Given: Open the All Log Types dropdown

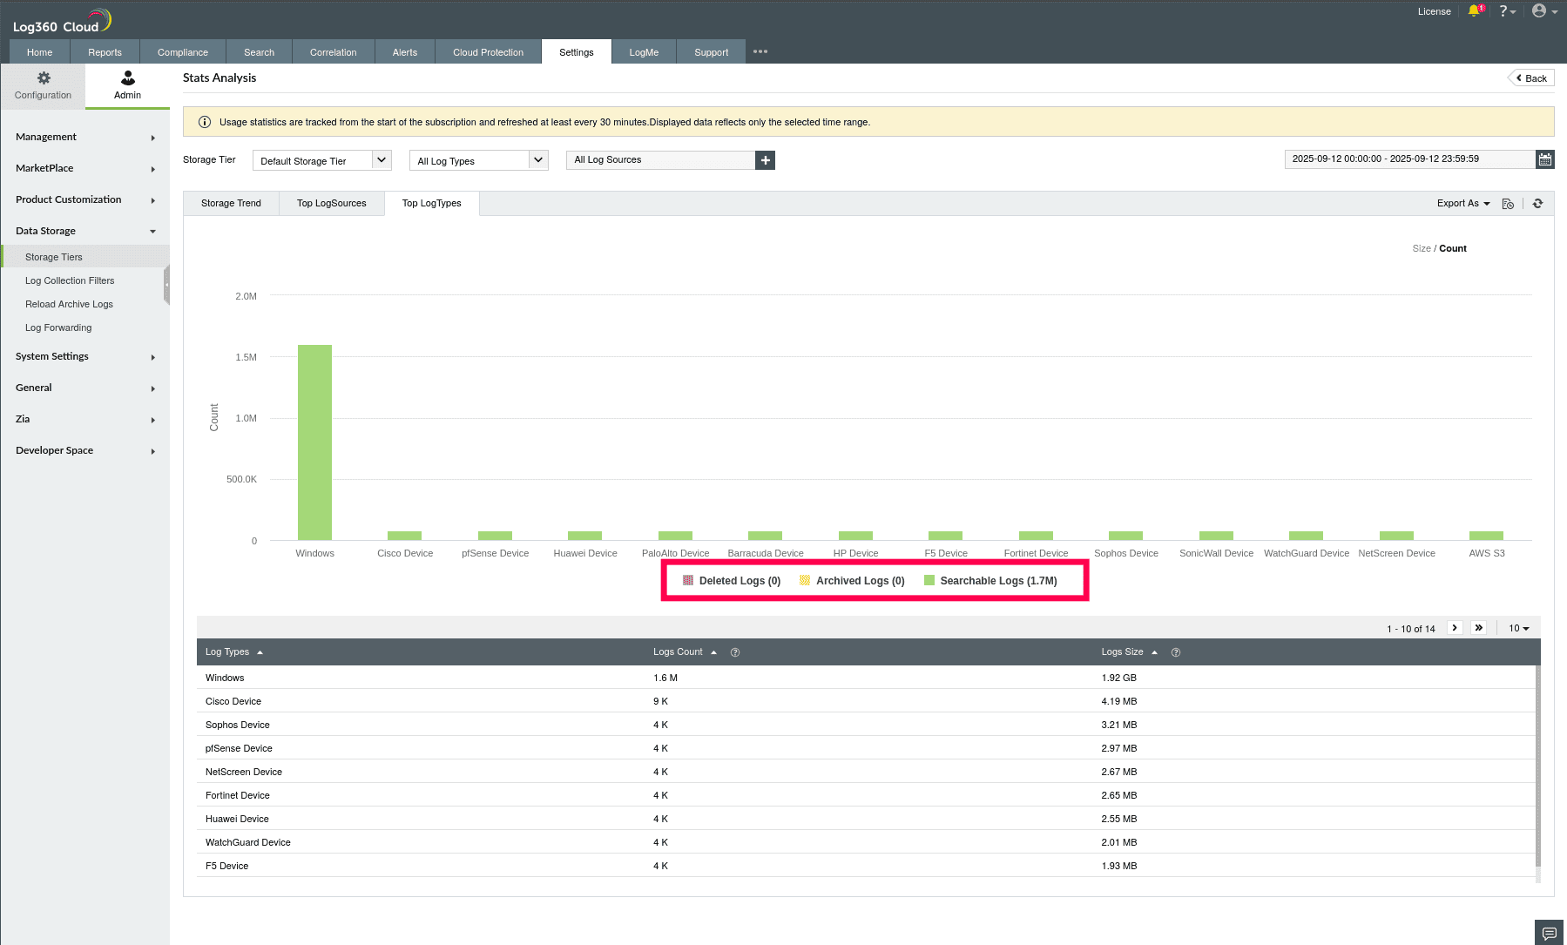Looking at the screenshot, I should click(479, 160).
